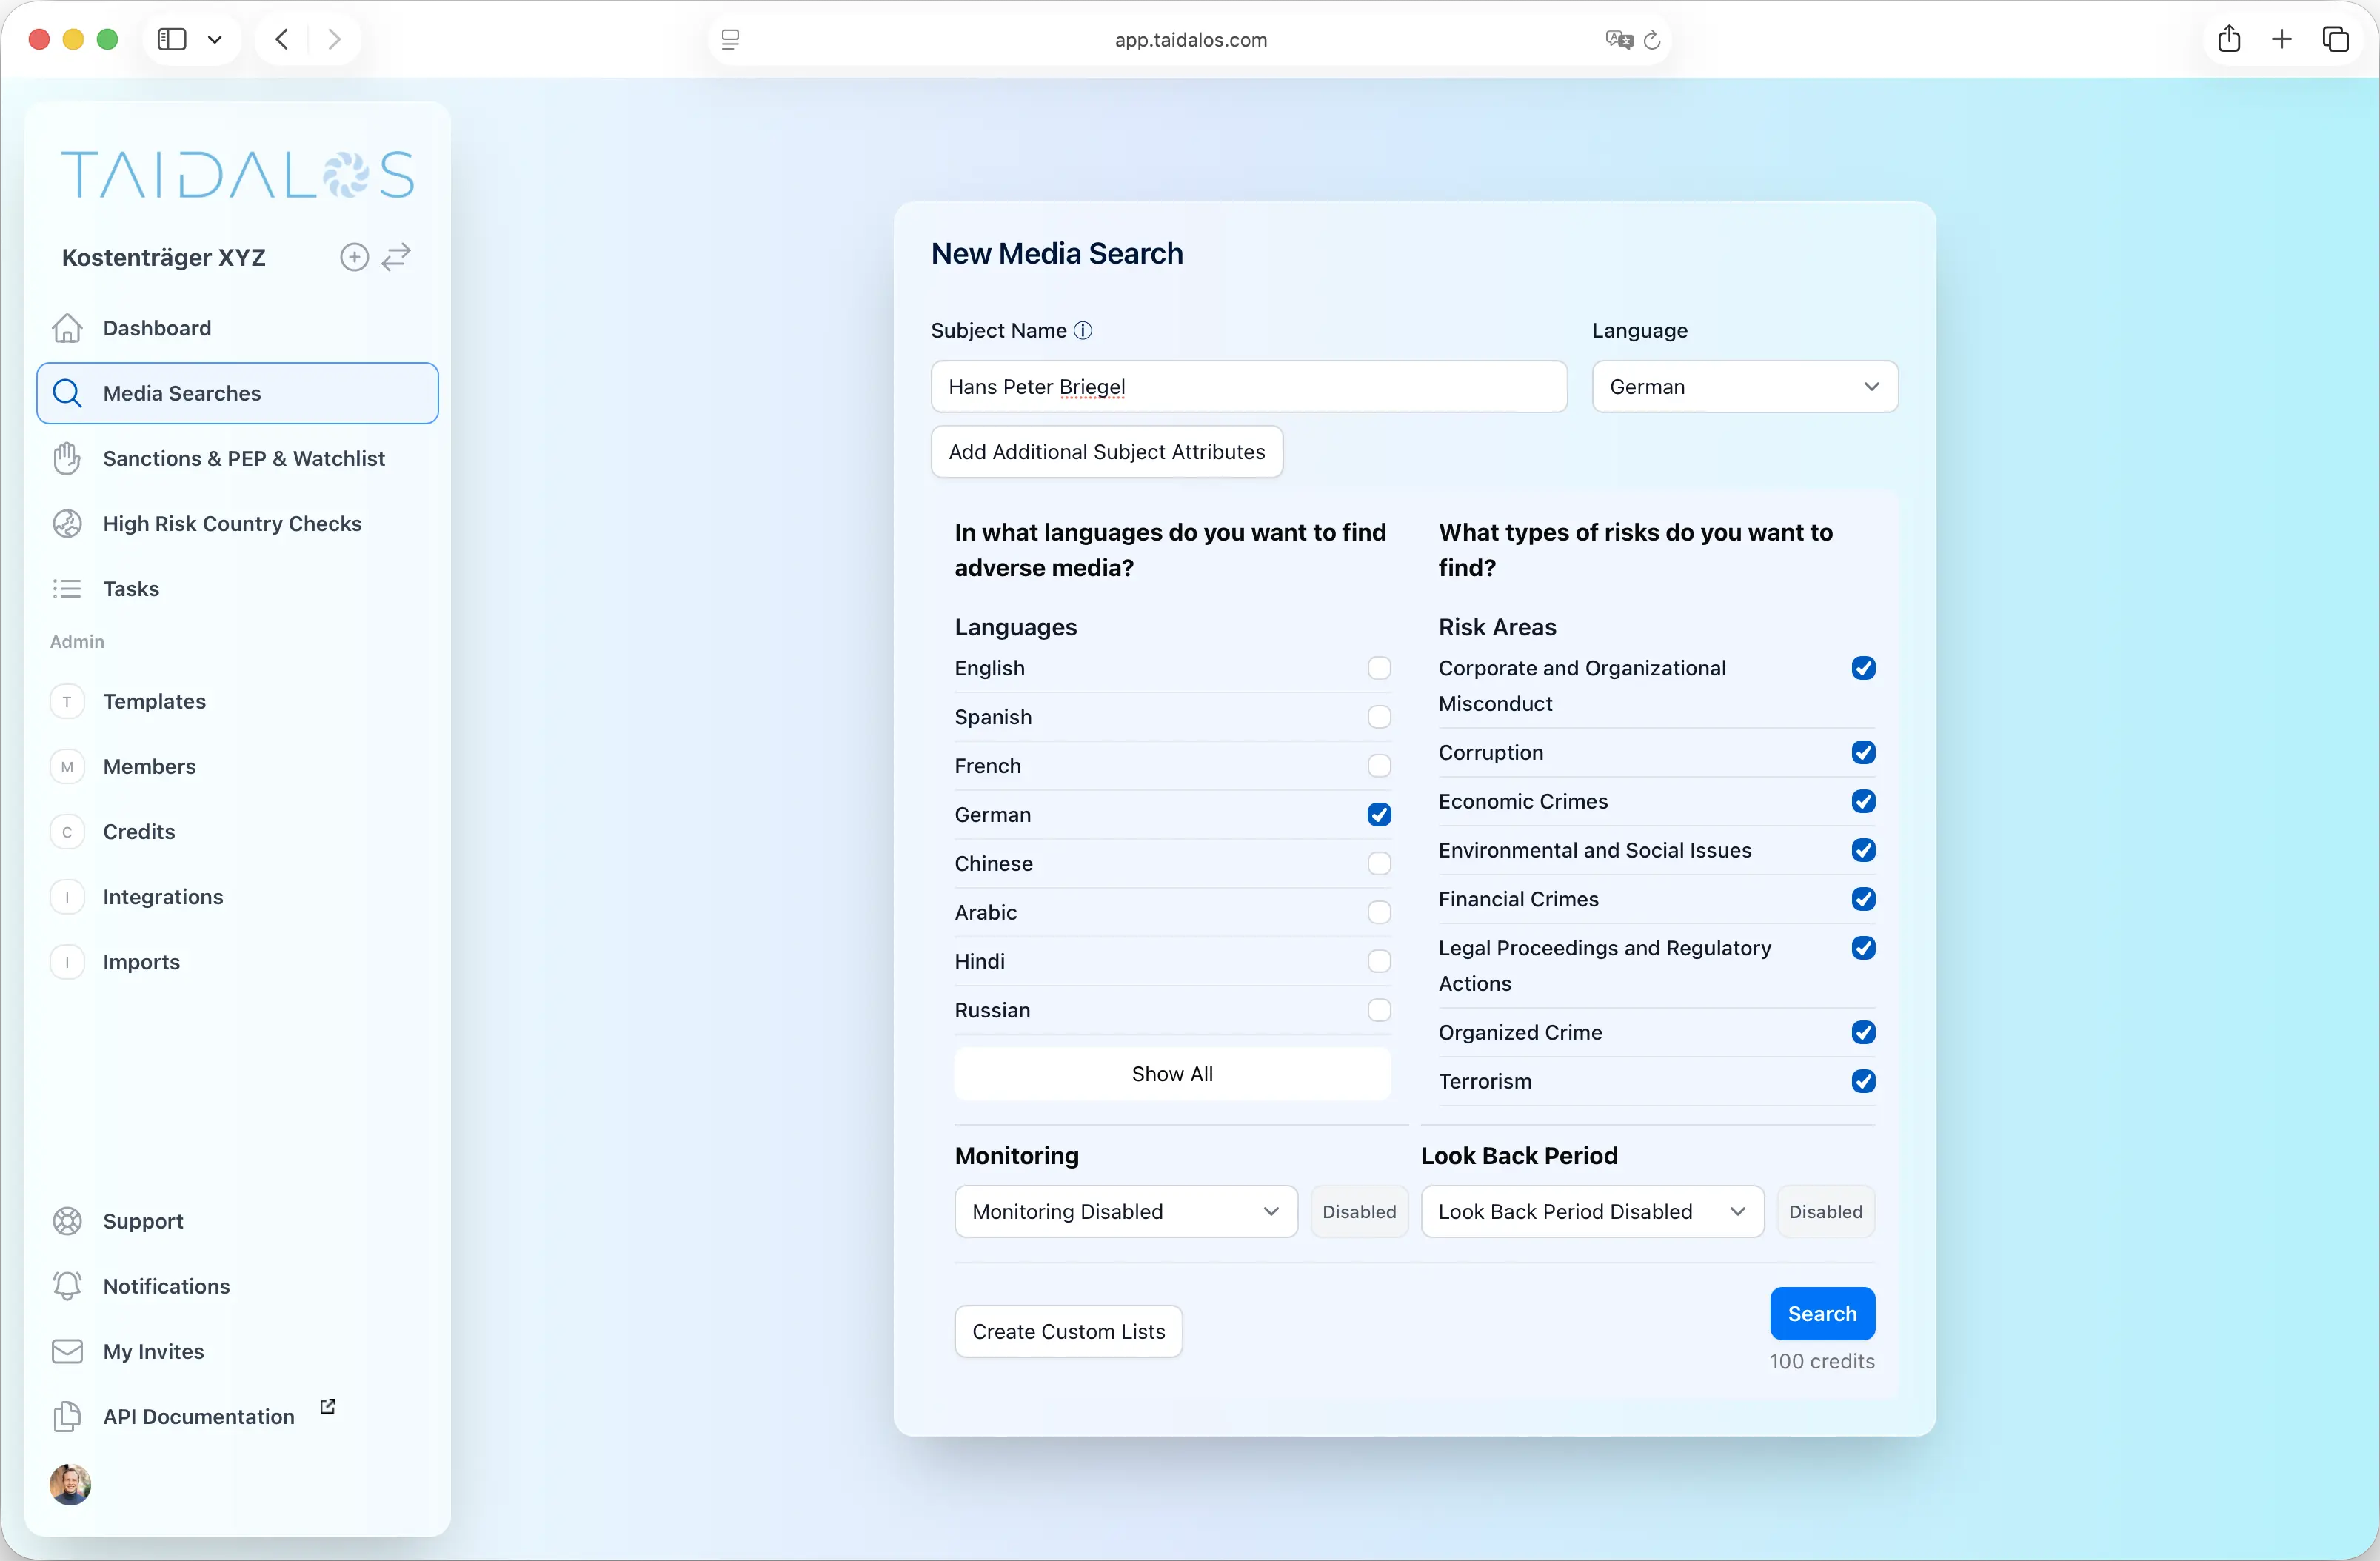Uncheck the German language checkbox

(x=1379, y=814)
